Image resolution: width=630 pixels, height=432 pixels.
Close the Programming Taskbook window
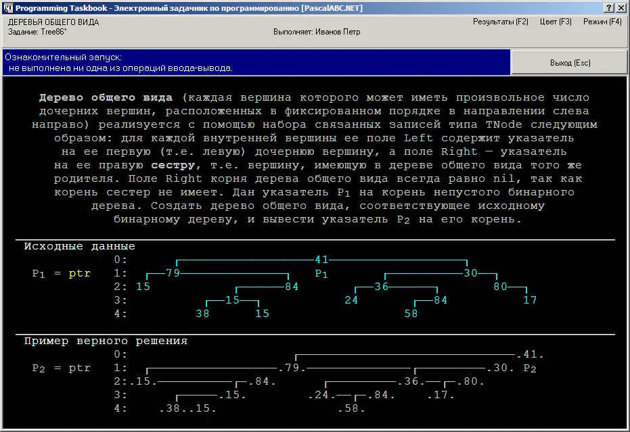(x=621, y=7)
